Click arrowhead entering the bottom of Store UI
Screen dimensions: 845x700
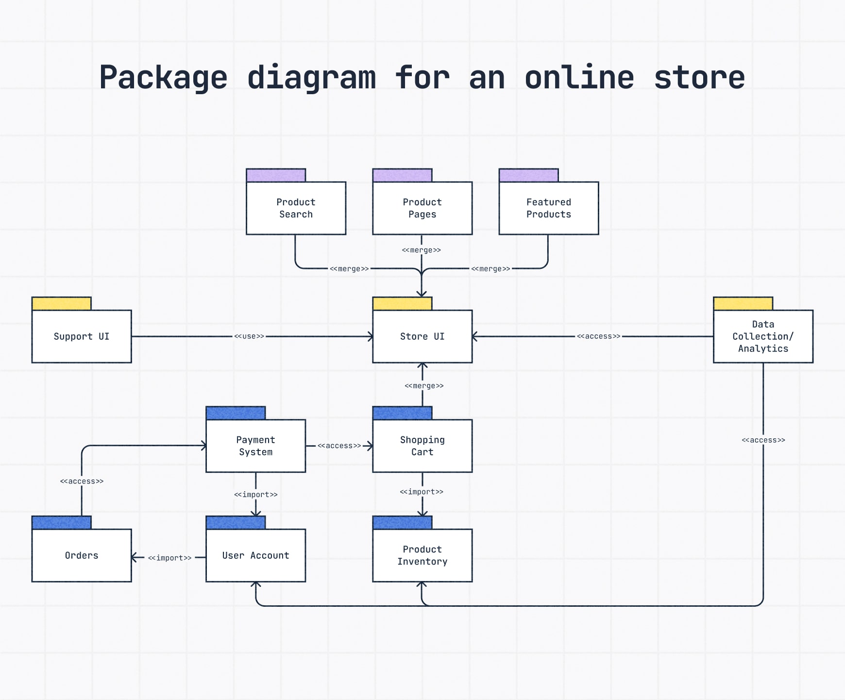coord(422,366)
